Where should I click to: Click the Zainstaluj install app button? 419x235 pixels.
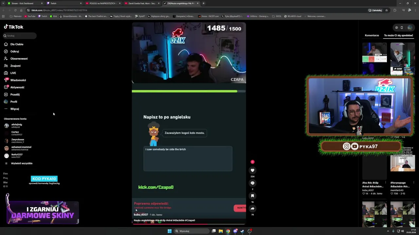[375, 10]
